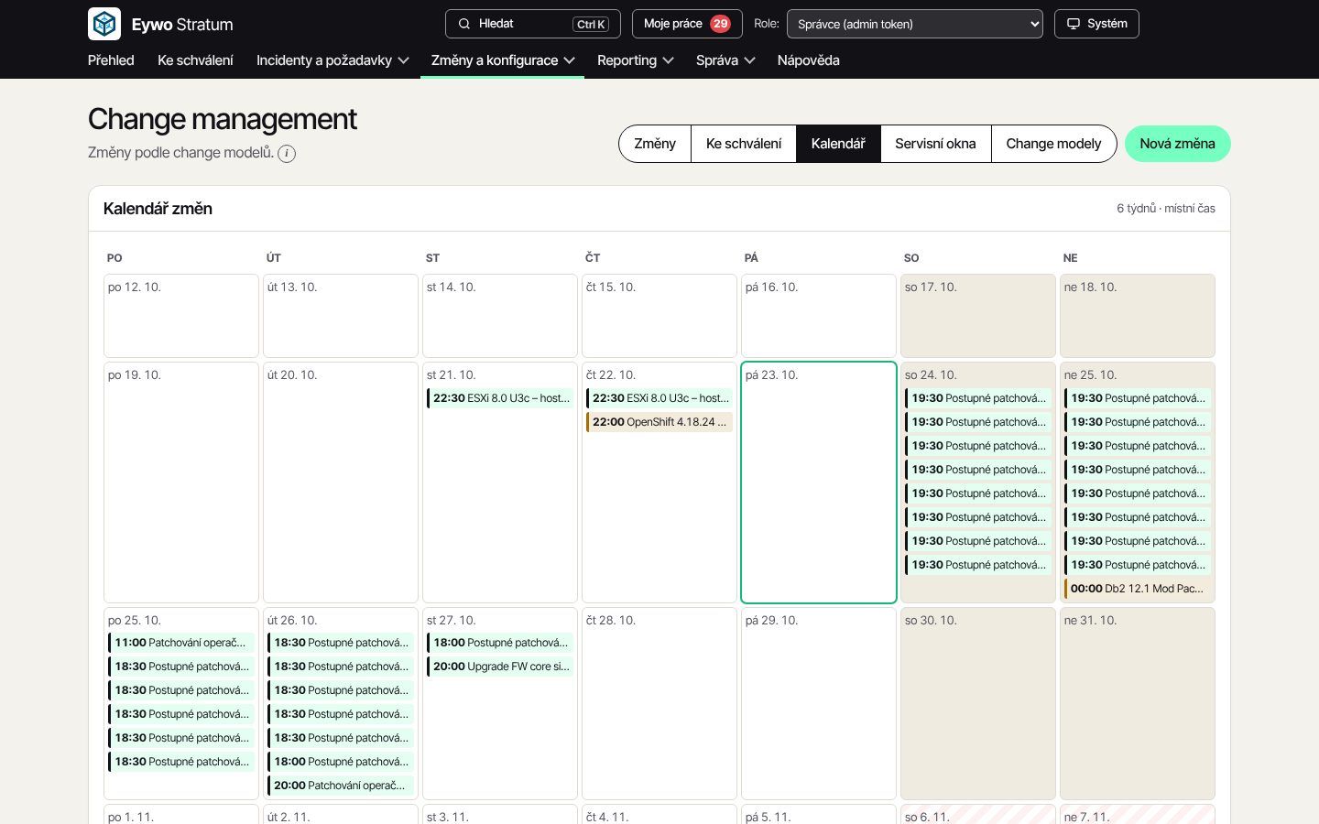Viewport: 1319px width, 824px height.
Task: Click the 6 týdnů · místní čas label
Action: pos(1166,209)
